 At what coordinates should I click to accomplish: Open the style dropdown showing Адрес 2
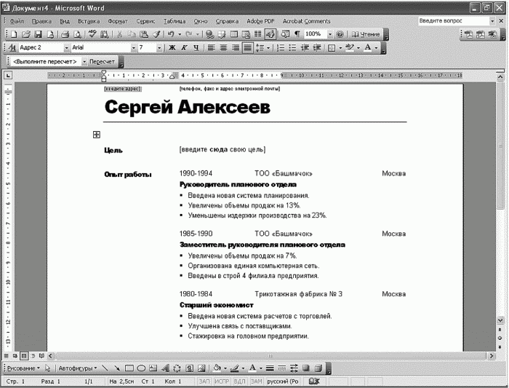tap(66, 48)
